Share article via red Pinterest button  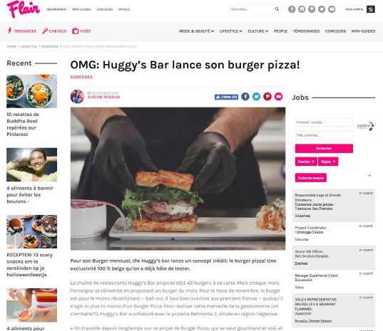click(x=267, y=97)
